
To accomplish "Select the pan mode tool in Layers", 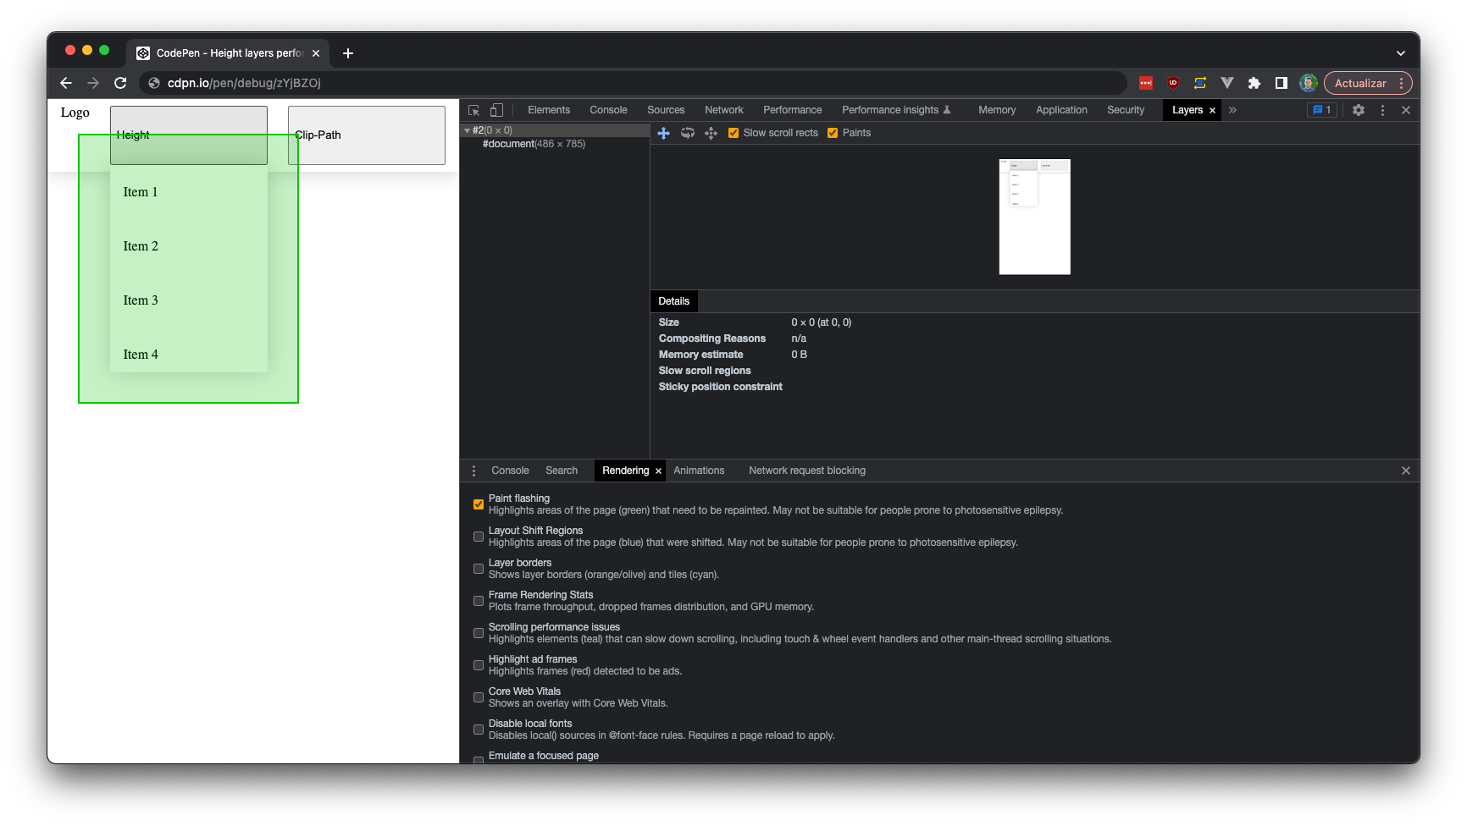I will pyautogui.click(x=664, y=133).
